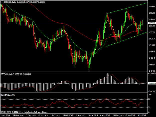
Task: Click the 17 Dec 2014 date label
Action: coord(30,116)
